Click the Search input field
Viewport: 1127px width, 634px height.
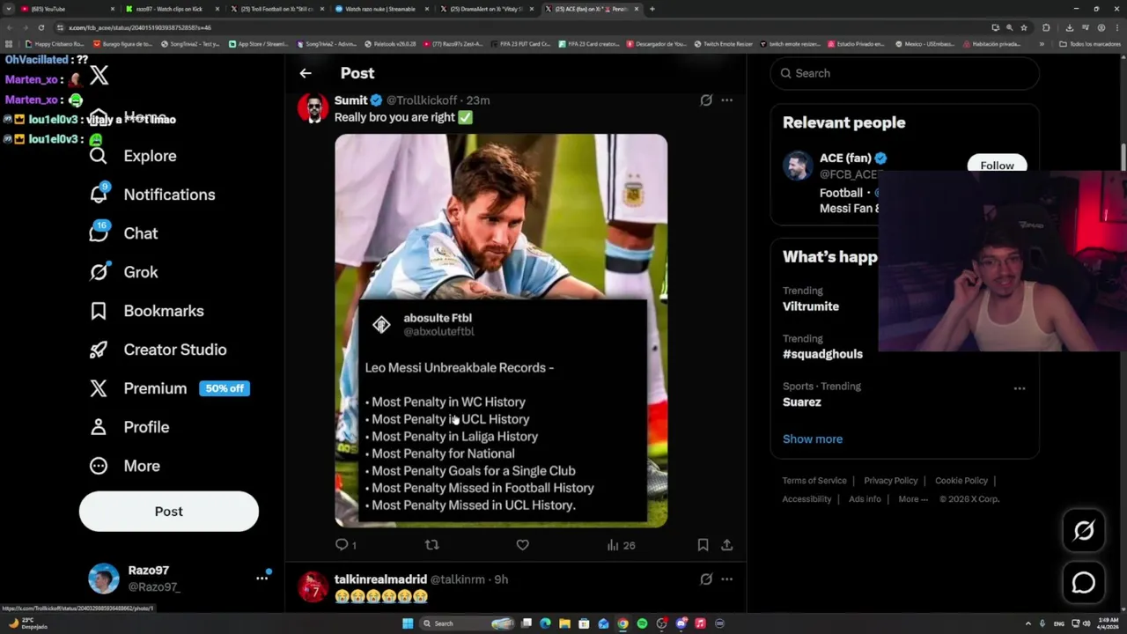tap(905, 73)
